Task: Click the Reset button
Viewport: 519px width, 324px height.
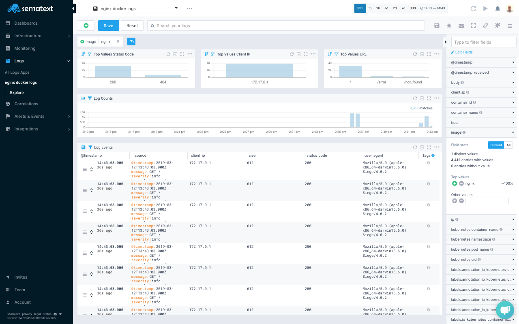Action: (132, 26)
